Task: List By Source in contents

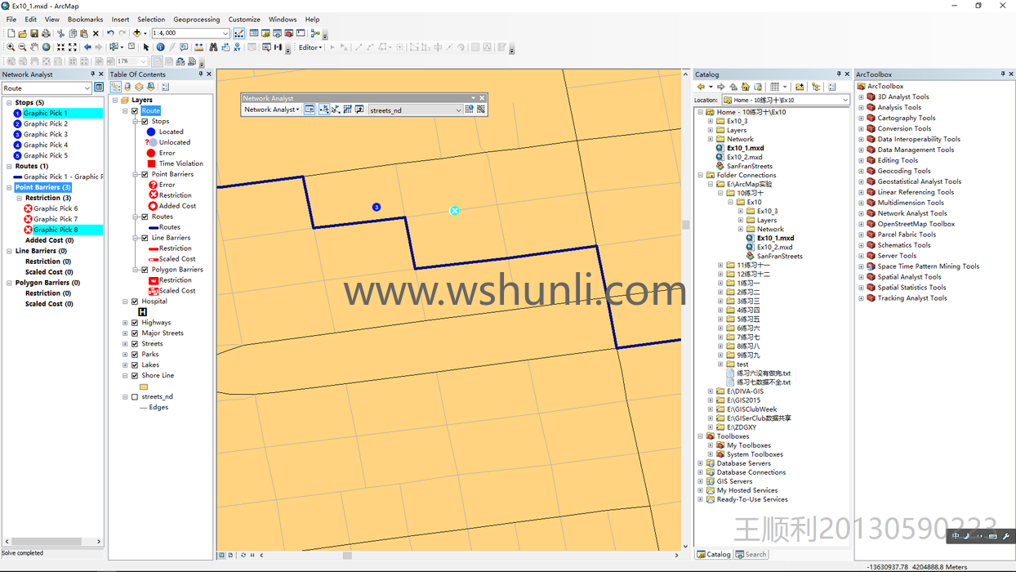Action: [127, 87]
